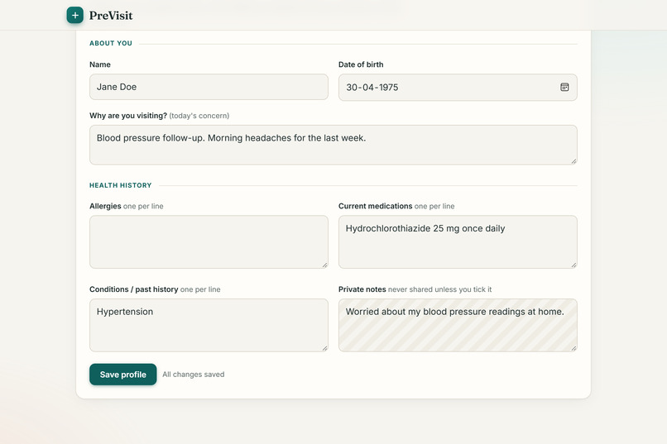Screen dimensions: 667x444
Task: Click the HEALTH HISTORY section heading
Action: tap(120, 185)
